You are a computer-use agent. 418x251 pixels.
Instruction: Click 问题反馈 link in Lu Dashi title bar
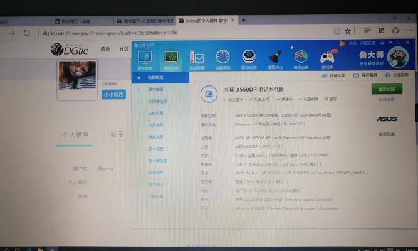(368, 43)
